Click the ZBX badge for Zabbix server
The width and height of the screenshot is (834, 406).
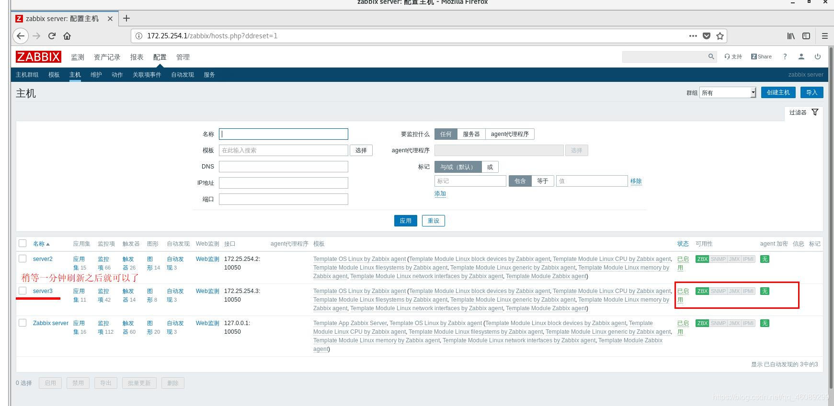click(702, 323)
